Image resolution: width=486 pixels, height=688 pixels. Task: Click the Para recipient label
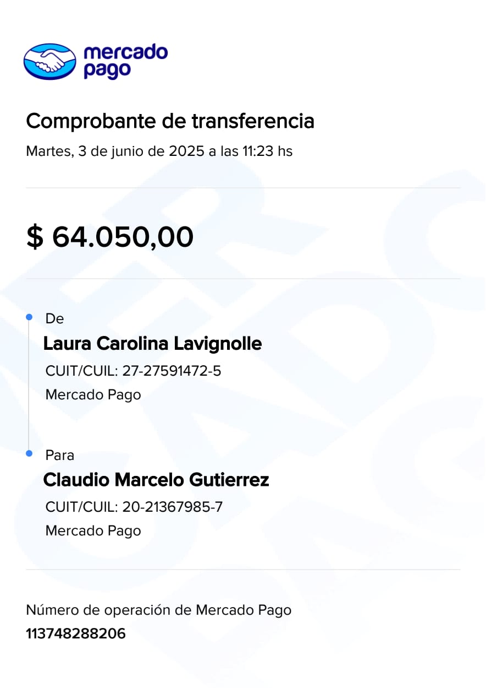click(59, 456)
